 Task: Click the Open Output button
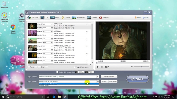click(x=113, y=81)
